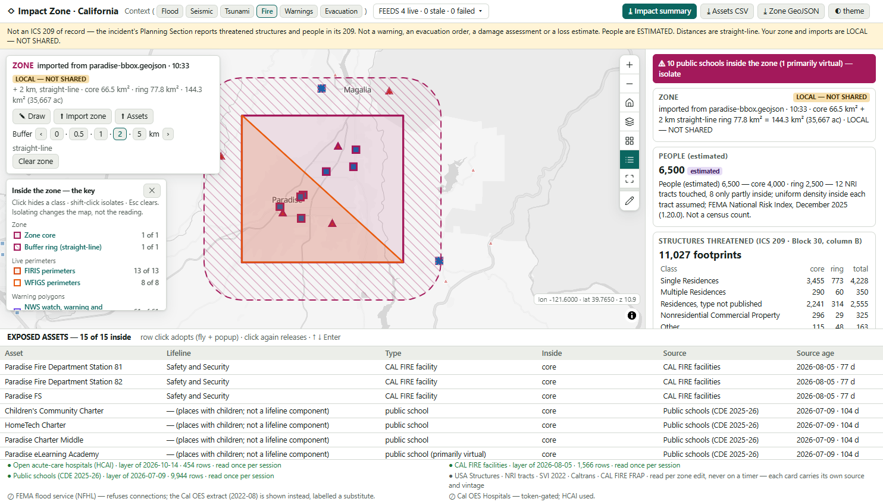The image size is (883, 502).
Task: Click the Draw zone button
Action: pyautogui.click(x=32, y=116)
